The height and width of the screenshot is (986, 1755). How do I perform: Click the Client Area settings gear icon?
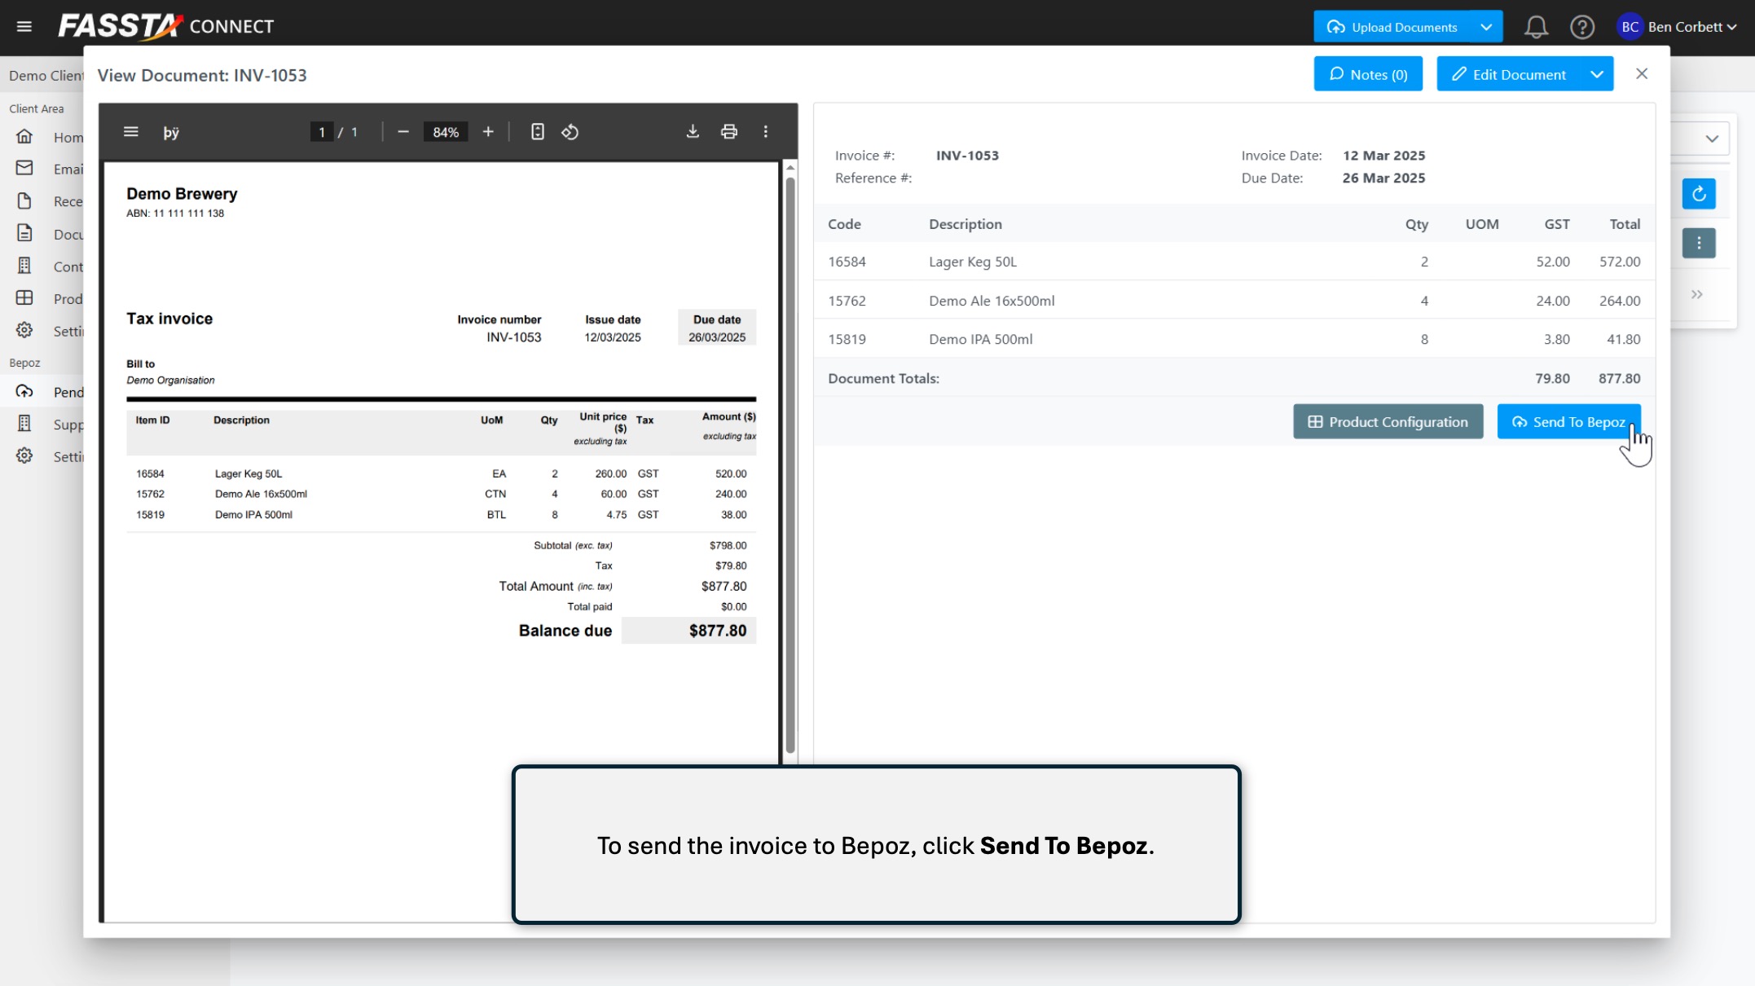click(x=24, y=330)
